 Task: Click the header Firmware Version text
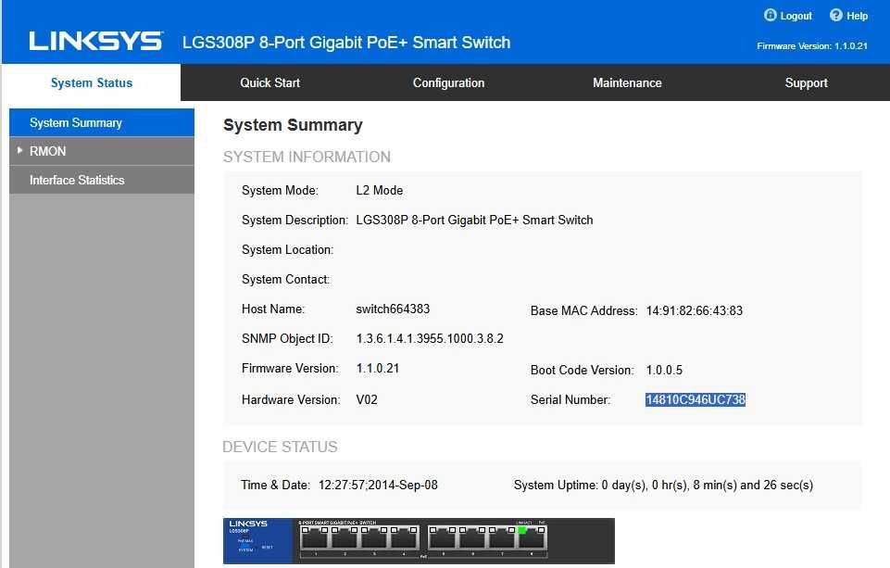(x=812, y=46)
